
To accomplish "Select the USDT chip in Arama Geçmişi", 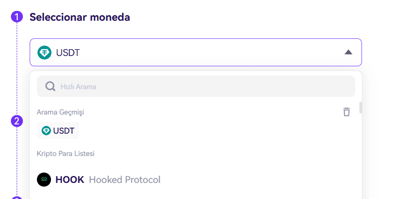I will click(x=58, y=131).
